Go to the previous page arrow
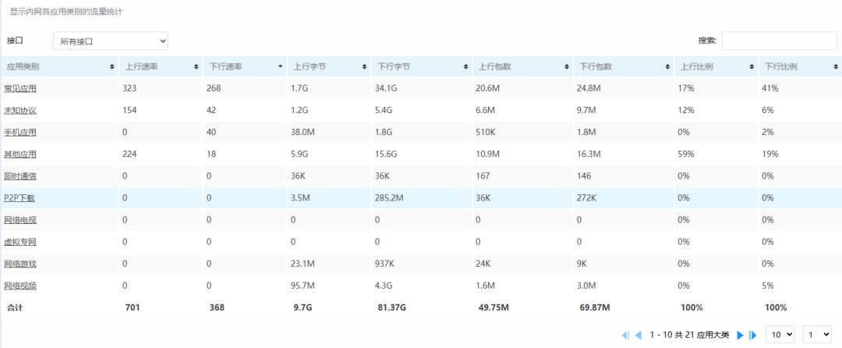Viewport: 842px width, 348px height. pos(638,335)
